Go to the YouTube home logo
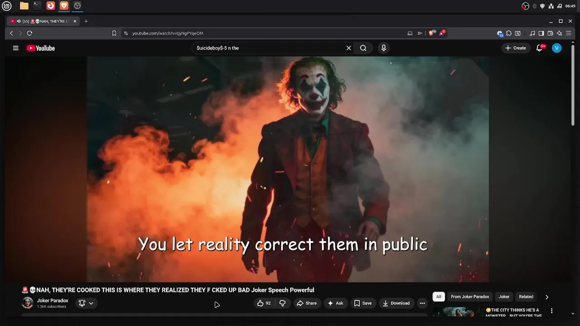Image resolution: width=580 pixels, height=326 pixels. click(x=41, y=48)
